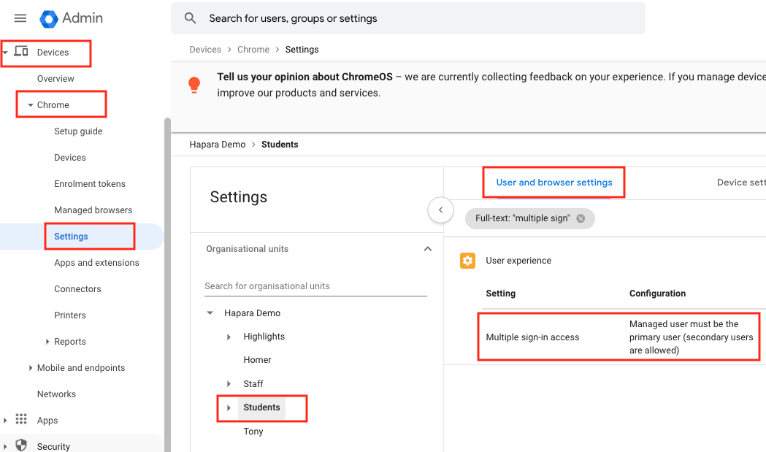Switch to Device settings tab
The height and width of the screenshot is (452, 766).
pyautogui.click(x=741, y=183)
